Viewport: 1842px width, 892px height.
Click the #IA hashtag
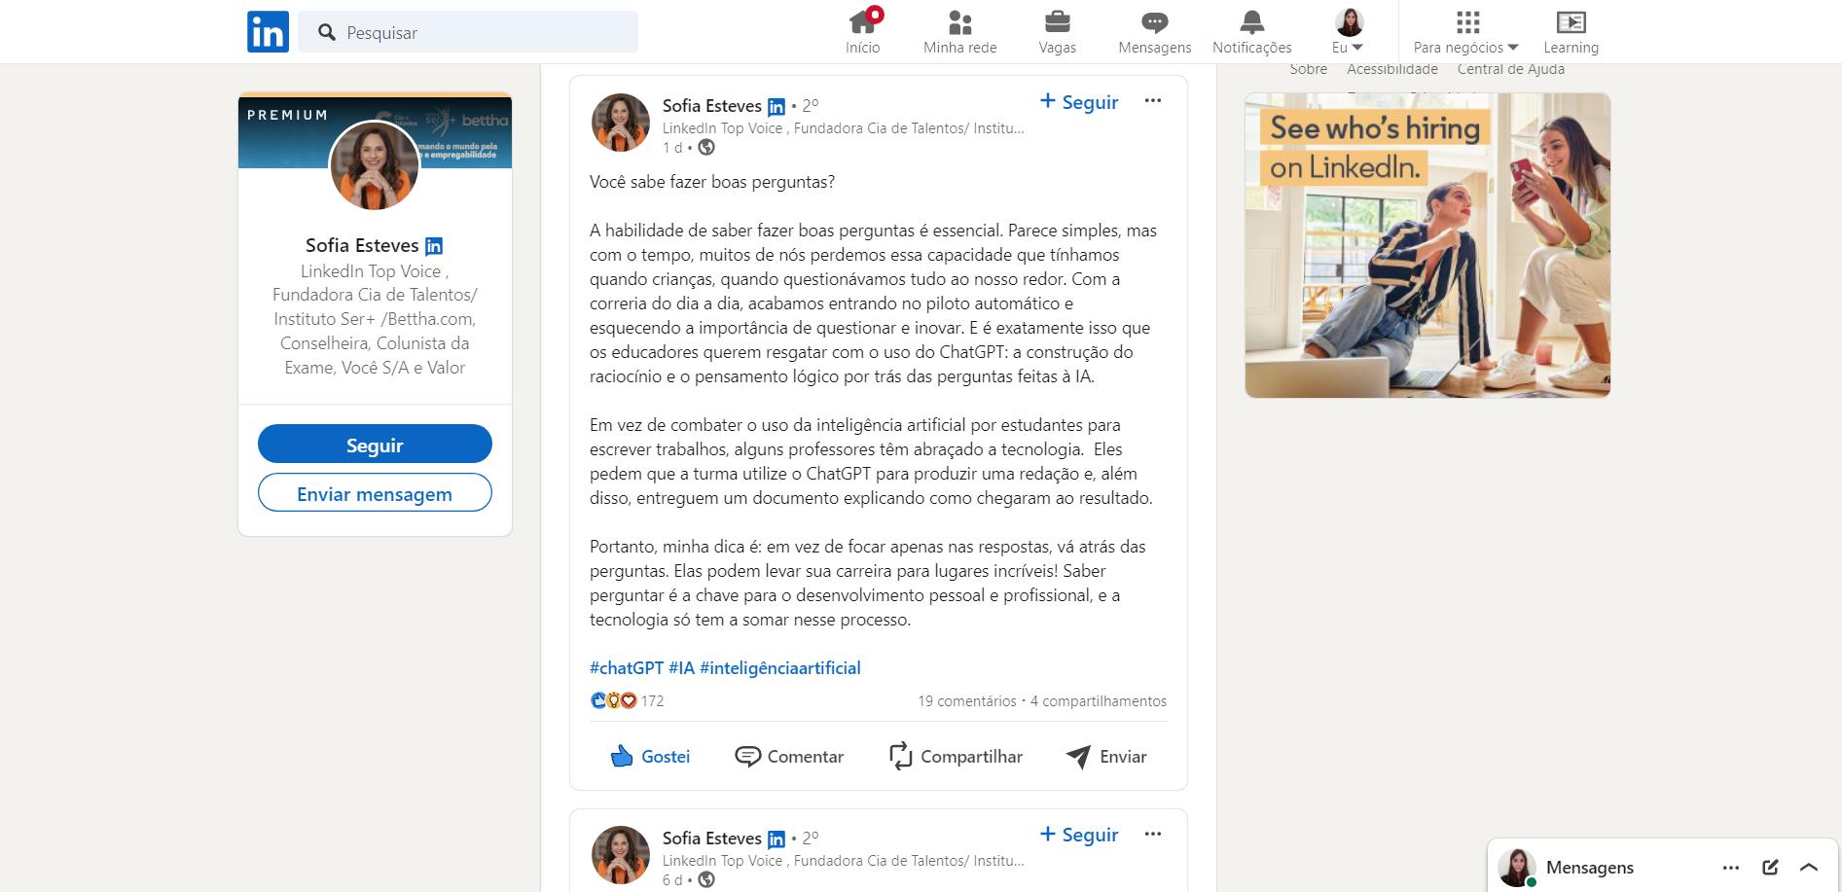click(x=681, y=667)
